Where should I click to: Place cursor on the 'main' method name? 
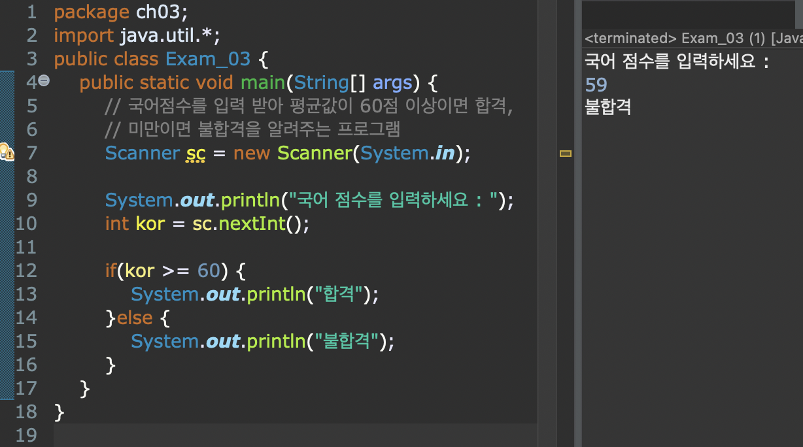click(x=264, y=82)
